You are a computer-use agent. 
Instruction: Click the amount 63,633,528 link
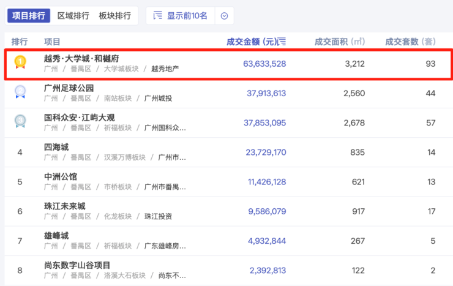[x=264, y=64]
